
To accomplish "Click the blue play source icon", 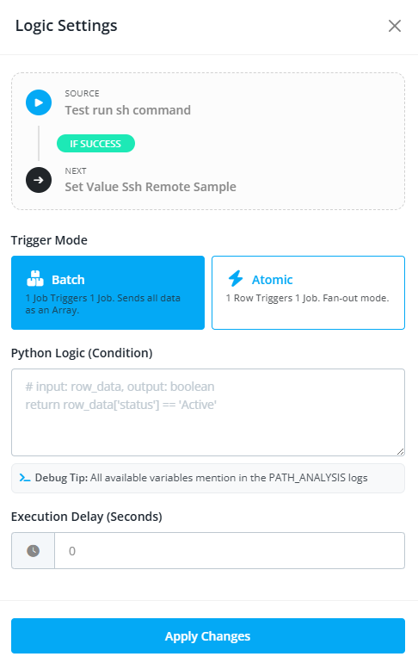I will point(39,102).
